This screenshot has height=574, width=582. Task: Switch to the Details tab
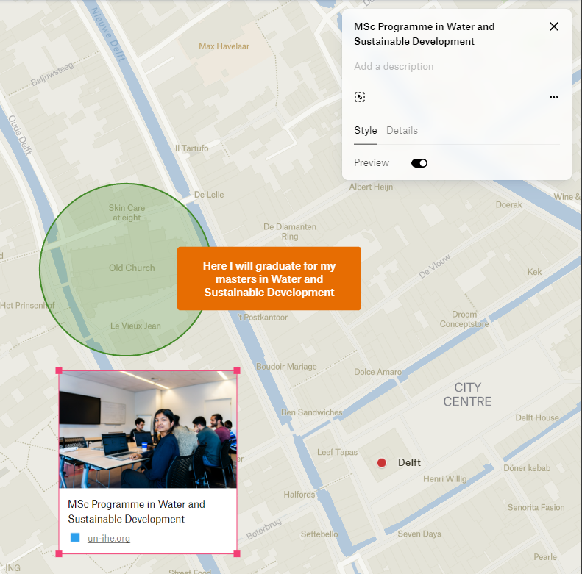click(x=402, y=131)
